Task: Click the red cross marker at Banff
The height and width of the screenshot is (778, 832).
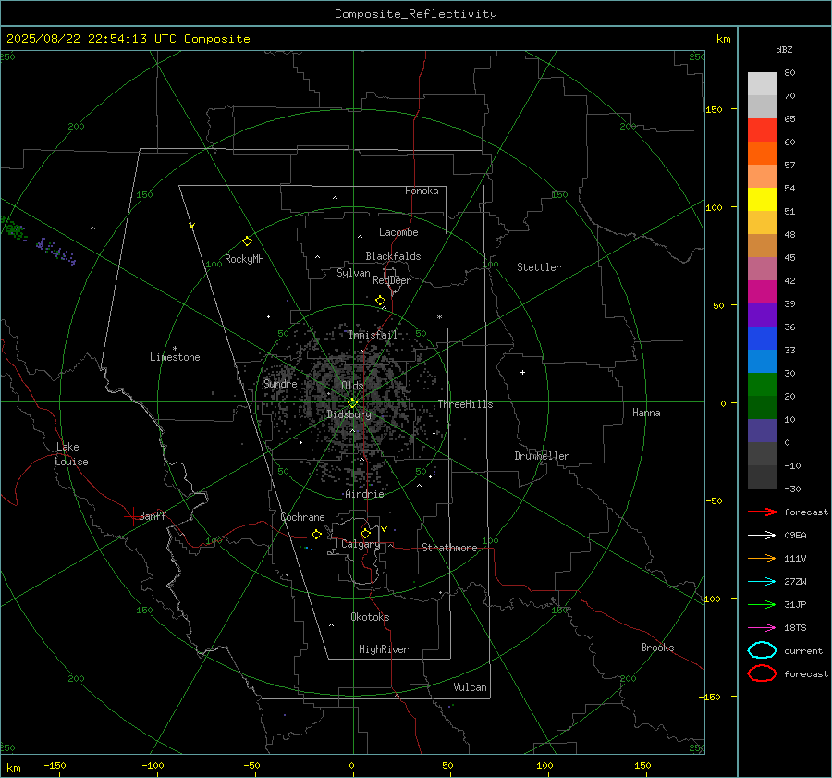Action: 132,516
